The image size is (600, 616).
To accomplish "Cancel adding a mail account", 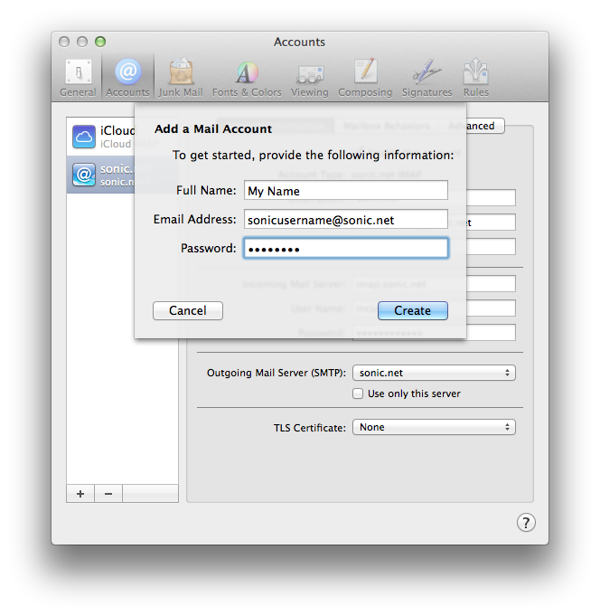I will [x=188, y=310].
